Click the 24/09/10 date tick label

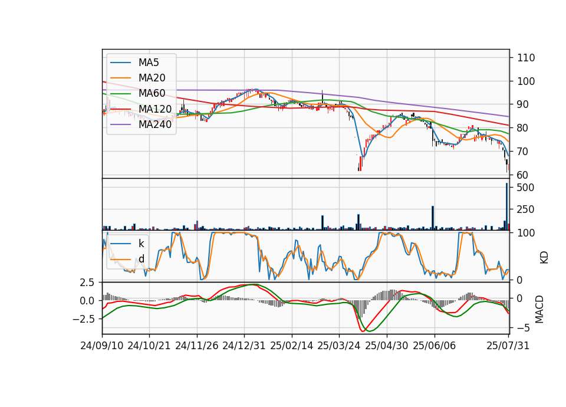click(x=102, y=346)
